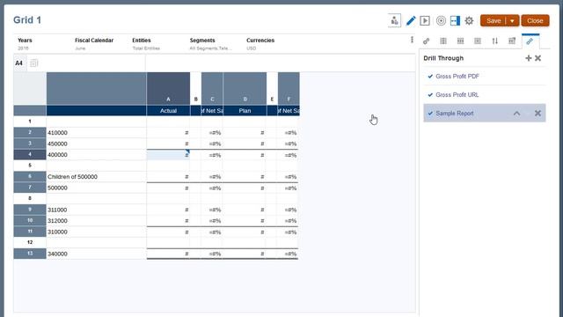Viewport: 563px width, 317px height.
Task: Select column D header
Action: 245,88
